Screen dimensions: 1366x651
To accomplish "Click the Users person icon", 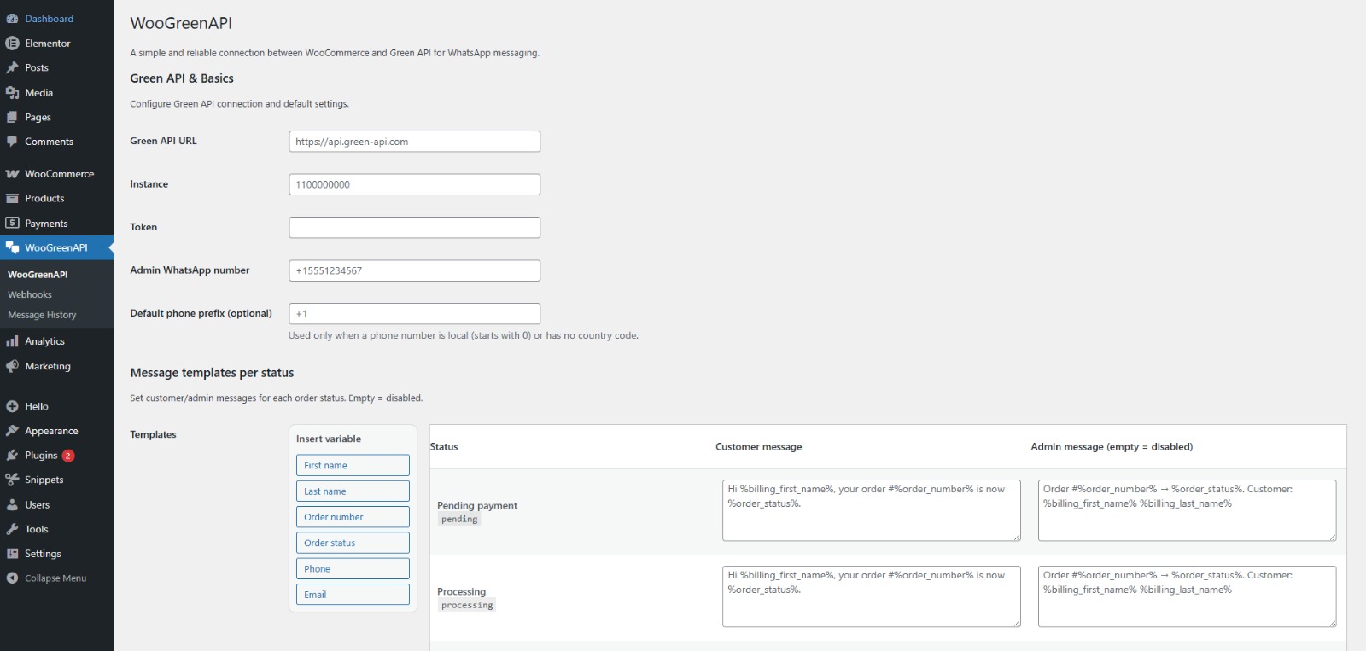I will (12, 505).
